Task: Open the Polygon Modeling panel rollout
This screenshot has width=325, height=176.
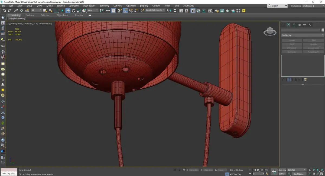Action: click(17, 19)
